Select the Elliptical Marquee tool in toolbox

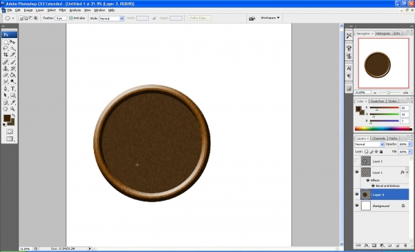(6, 42)
